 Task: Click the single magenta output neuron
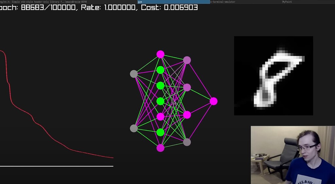tap(213, 101)
